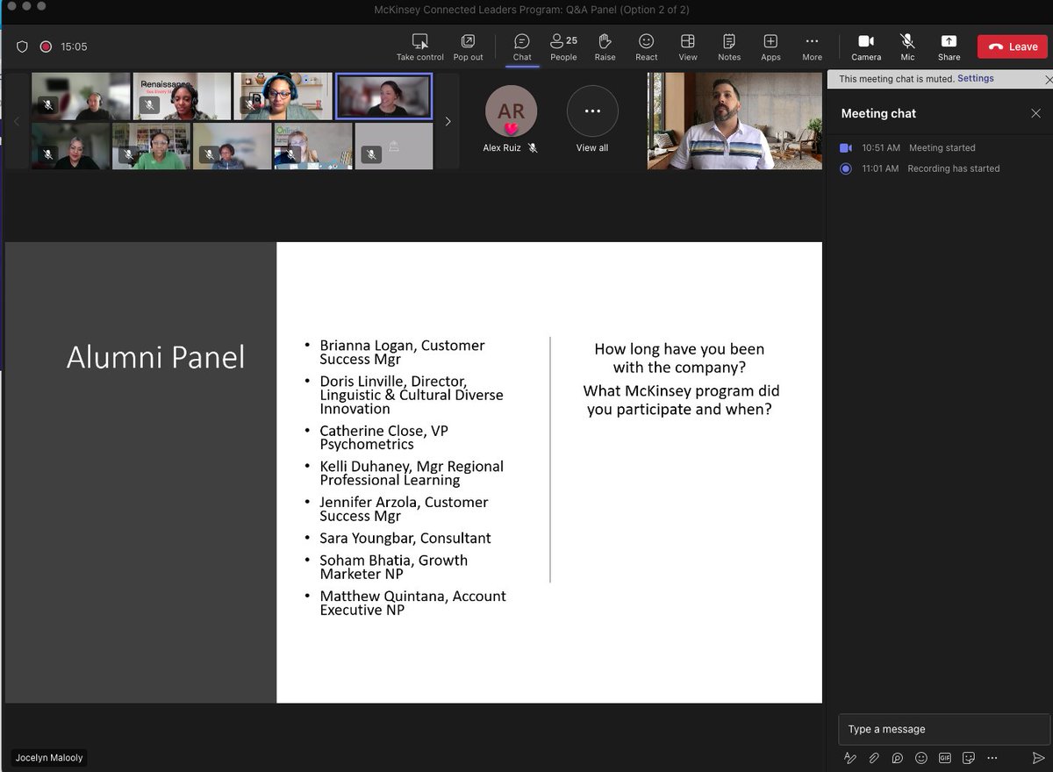Image resolution: width=1053 pixels, height=772 pixels.
Task: Click the shield privacy icon
Action: [23, 46]
